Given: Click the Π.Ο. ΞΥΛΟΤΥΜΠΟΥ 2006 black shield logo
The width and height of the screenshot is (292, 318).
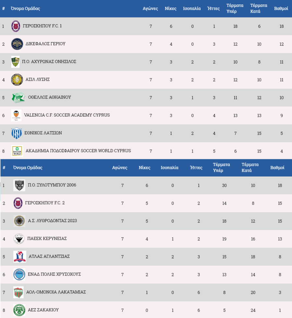Looking at the screenshot, I should pyautogui.click(x=19, y=185).
